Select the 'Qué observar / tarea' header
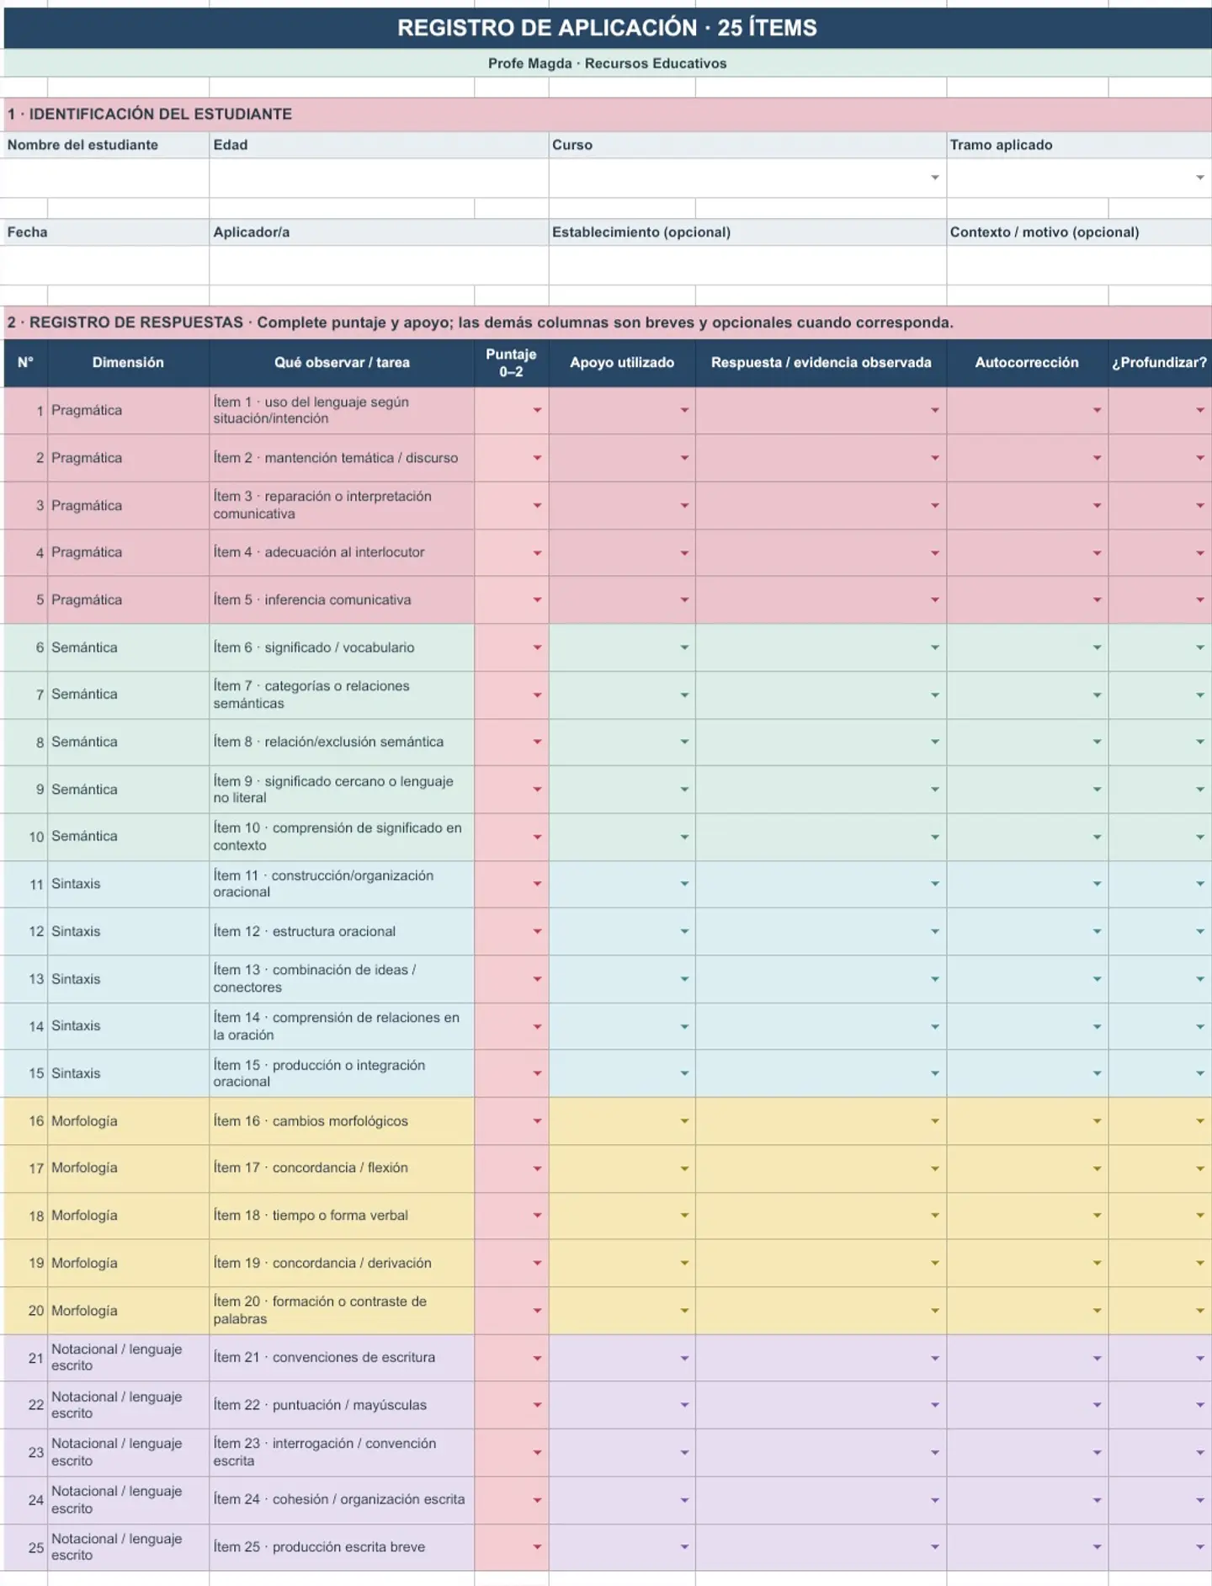 pyautogui.click(x=342, y=363)
